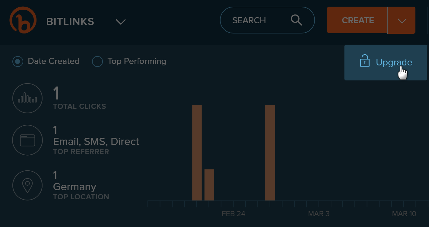Click the tallest leftmost chart bar
Screen dimensions: 429x227
pos(197,153)
